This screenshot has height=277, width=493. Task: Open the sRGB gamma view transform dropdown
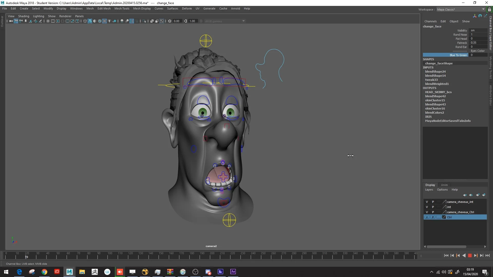(225, 21)
